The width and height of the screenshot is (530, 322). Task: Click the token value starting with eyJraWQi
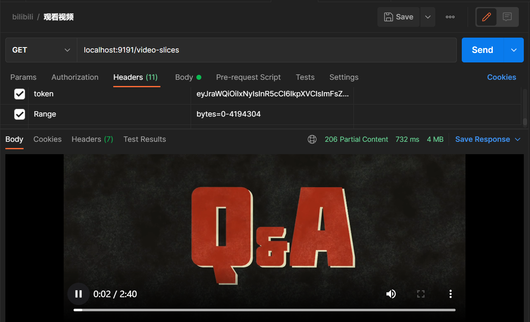[272, 94]
